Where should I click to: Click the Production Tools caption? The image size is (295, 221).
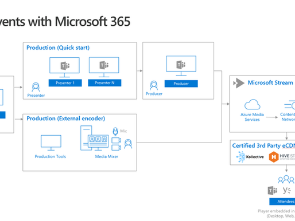51,156
